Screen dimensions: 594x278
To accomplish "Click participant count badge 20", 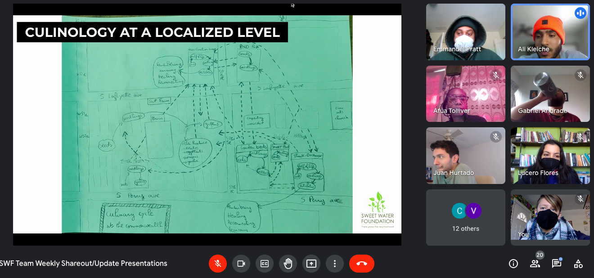I will point(540,255).
